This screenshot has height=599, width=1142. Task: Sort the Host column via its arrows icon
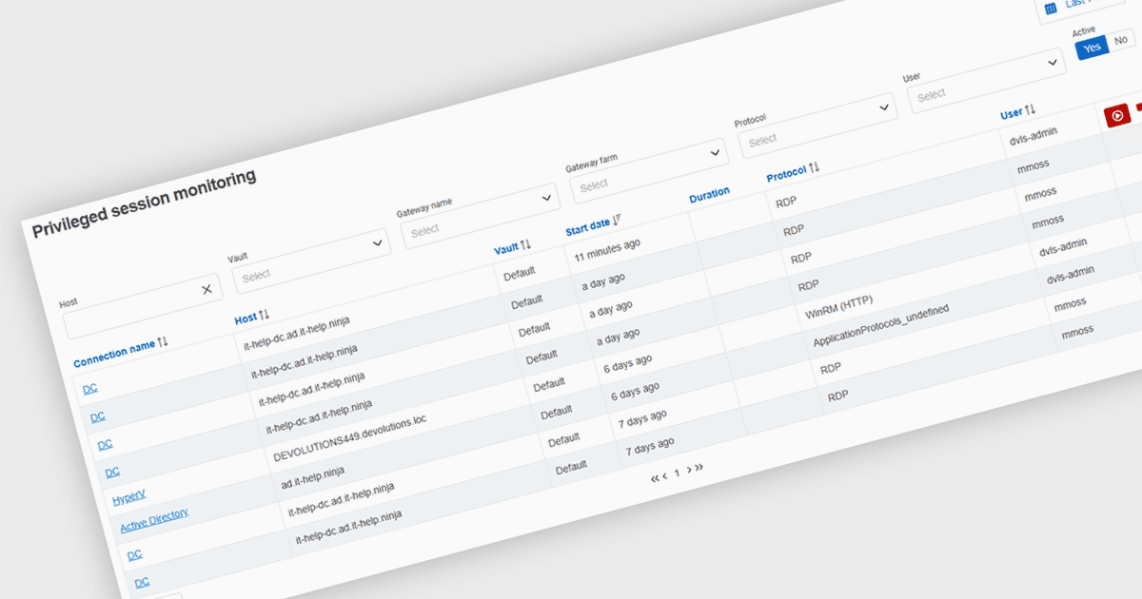[x=266, y=314]
